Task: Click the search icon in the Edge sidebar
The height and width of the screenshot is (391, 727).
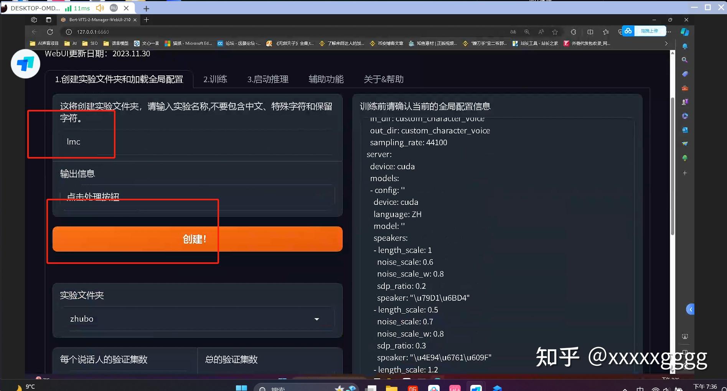Action: (x=684, y=59)
